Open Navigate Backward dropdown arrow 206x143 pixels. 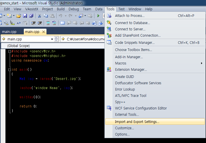coord(85,16)
